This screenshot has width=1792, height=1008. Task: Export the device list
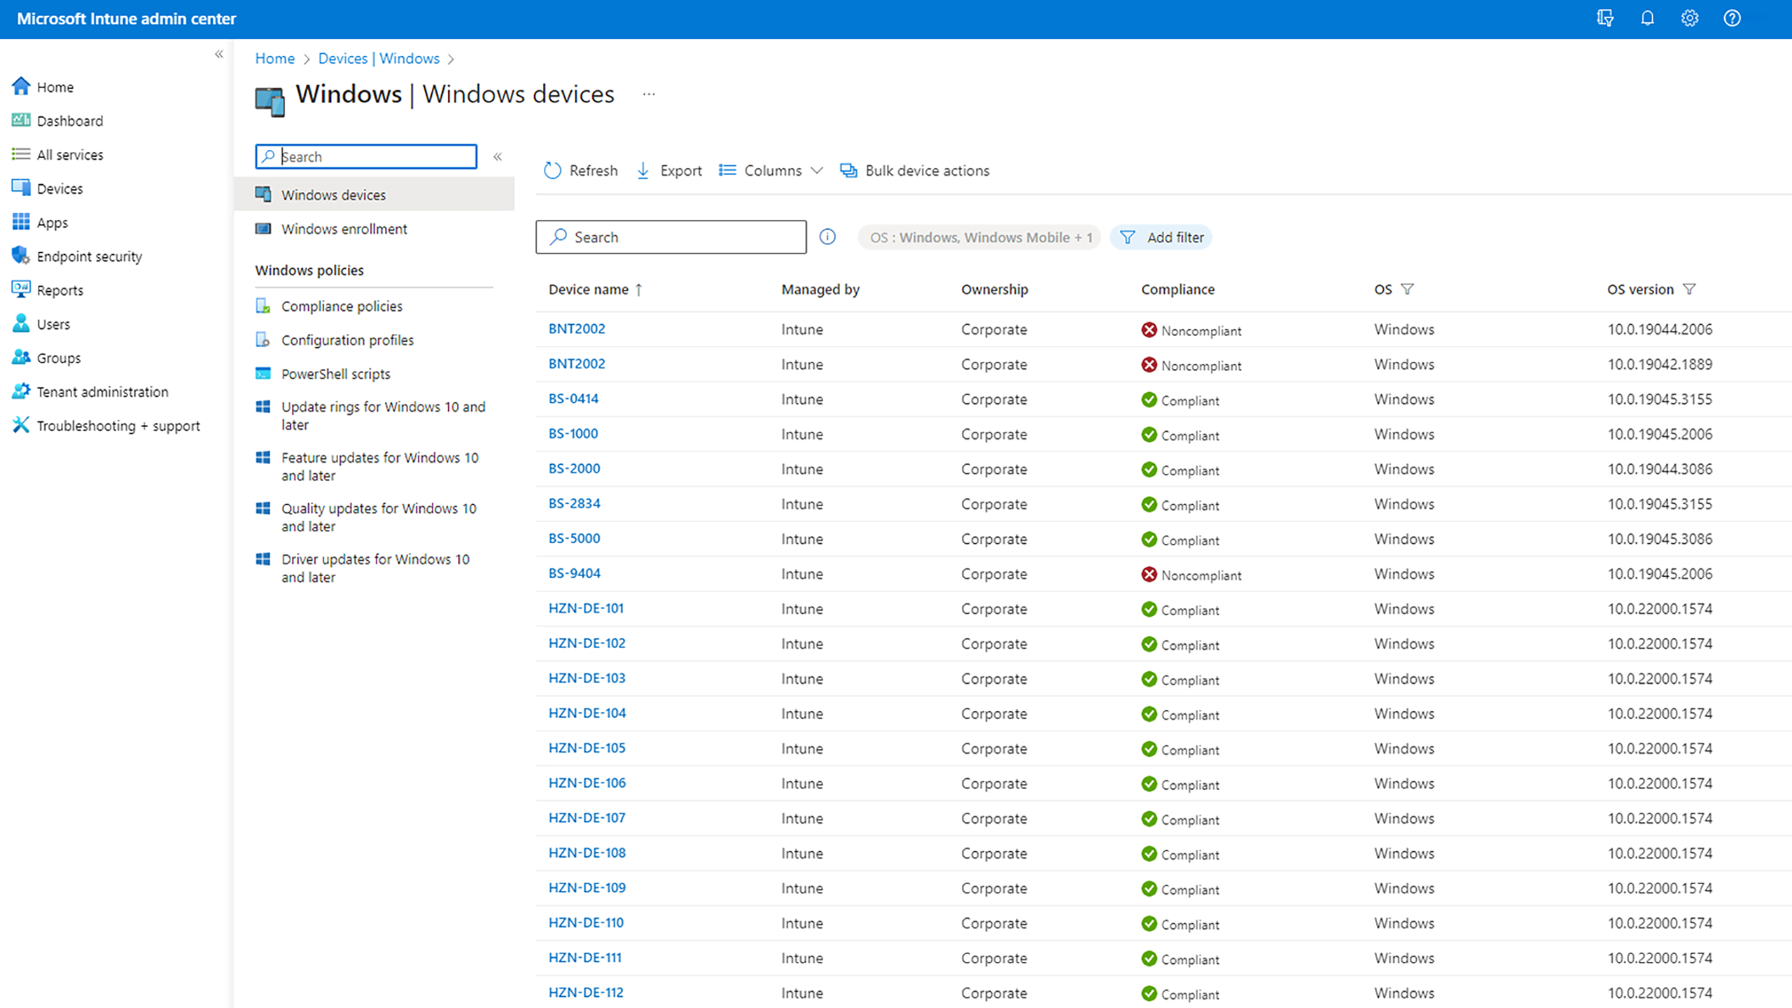coord(668,170)
